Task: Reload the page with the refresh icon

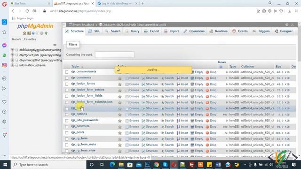Action: [27, 11]
